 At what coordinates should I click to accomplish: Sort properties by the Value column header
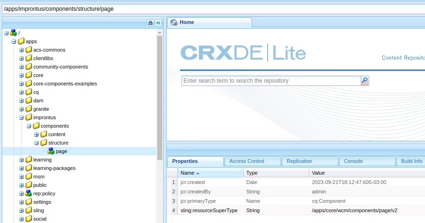[x=367, y=173]
